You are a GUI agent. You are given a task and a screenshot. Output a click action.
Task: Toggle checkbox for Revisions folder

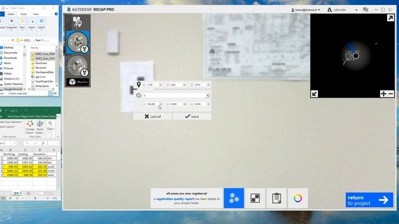tap(32, 68)
